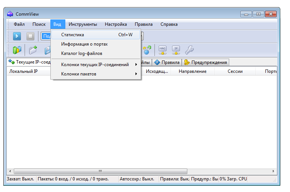Click Захват: Выкл. in status bar
The image size is (290, 192).
(21, 179)
